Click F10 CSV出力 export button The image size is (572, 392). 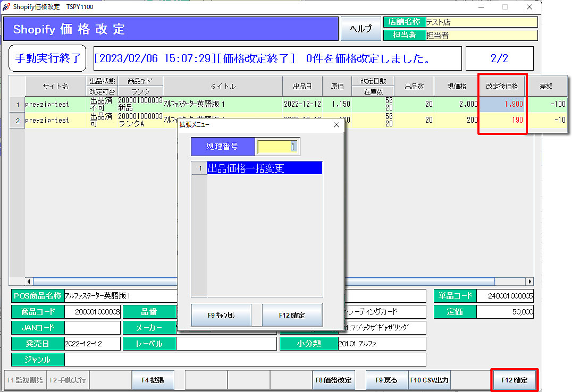point(429,380)
